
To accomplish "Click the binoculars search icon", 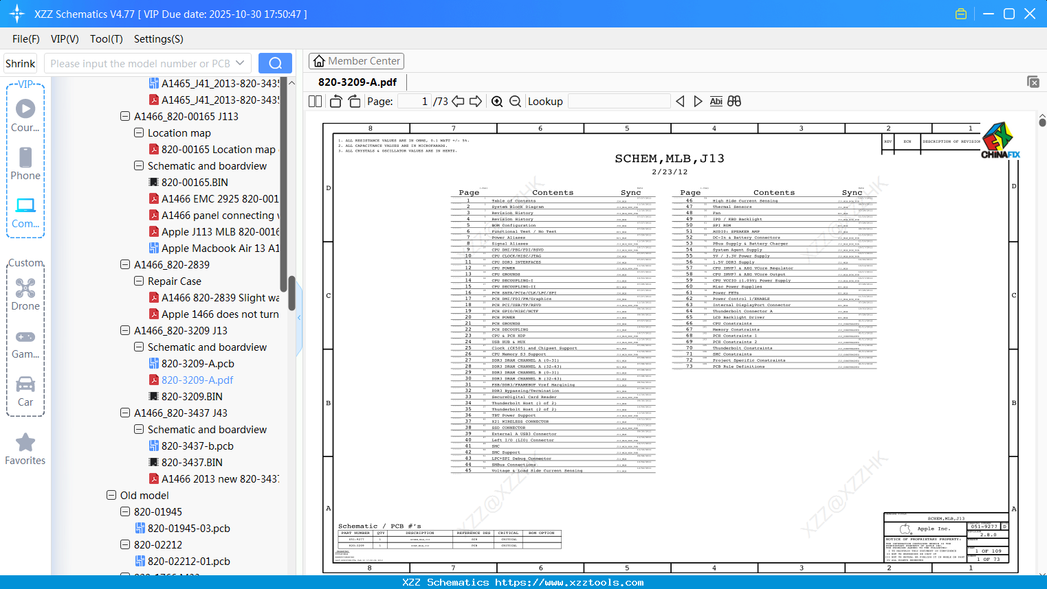I will click(x=734, y=101).
